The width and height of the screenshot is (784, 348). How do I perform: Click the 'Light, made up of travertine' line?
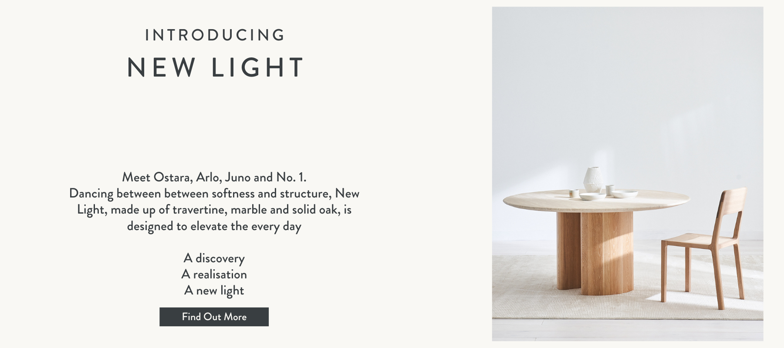214,210
